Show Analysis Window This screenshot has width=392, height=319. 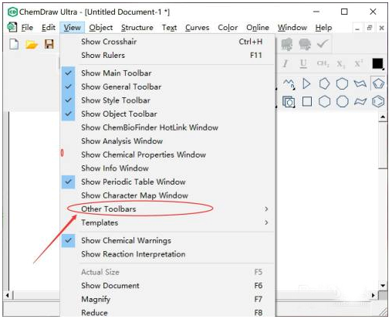(167, 141)
